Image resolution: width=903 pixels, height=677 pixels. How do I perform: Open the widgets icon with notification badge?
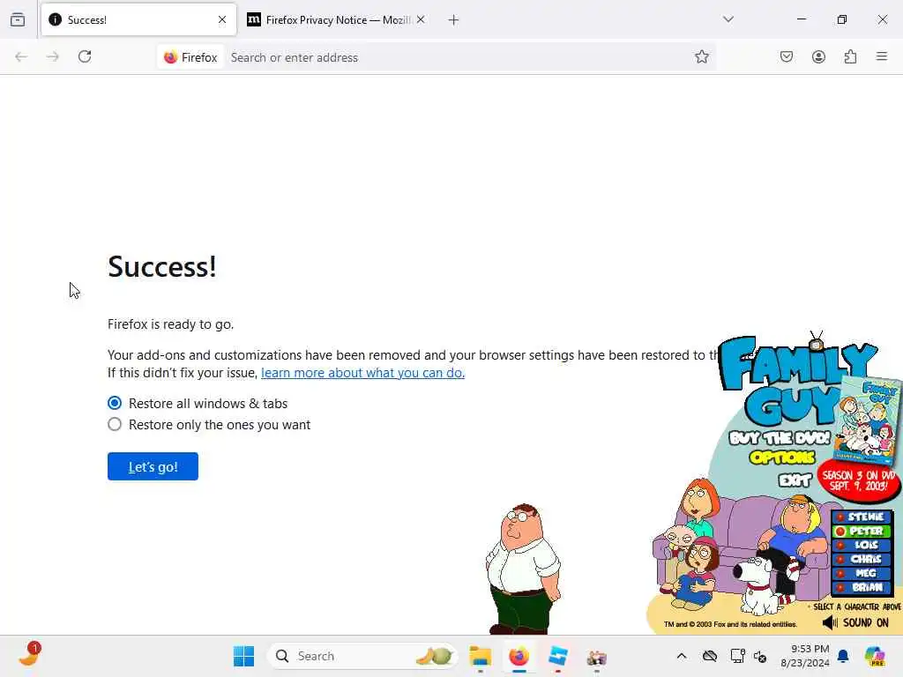coord(29,655)
